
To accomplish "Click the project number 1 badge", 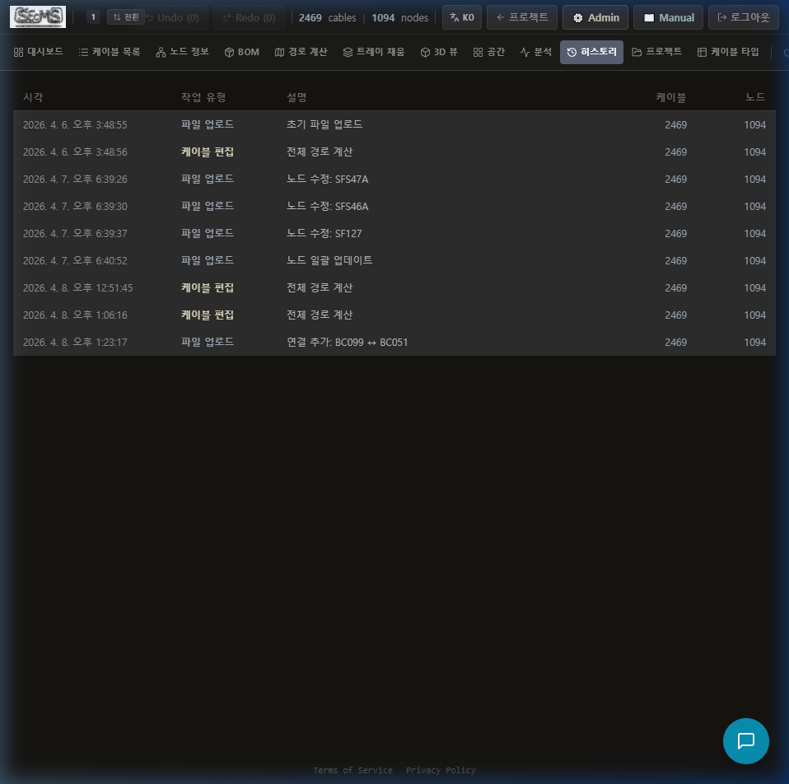I will [x=93, y=17].
